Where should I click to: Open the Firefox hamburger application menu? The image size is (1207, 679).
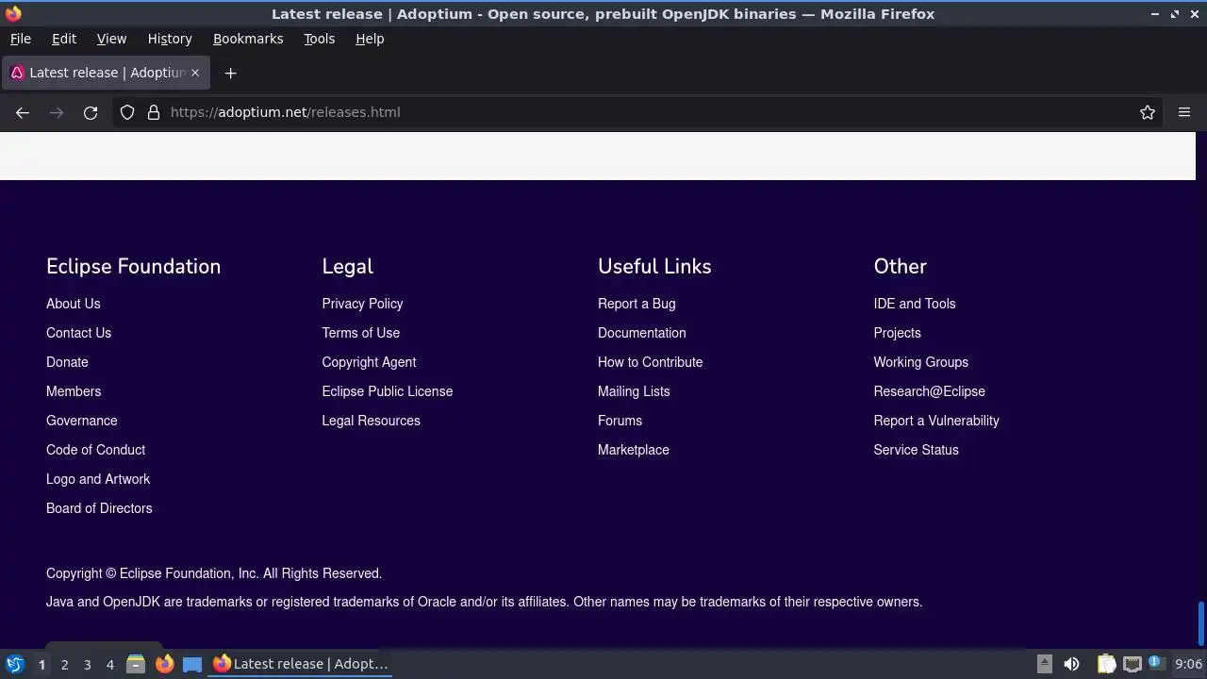tap(1184, 112)
